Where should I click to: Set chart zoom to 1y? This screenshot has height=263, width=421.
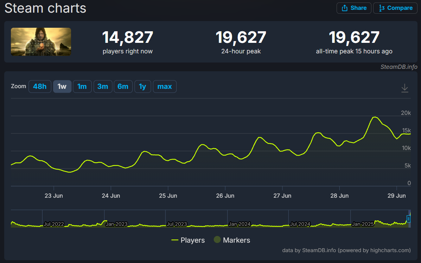point(142,87)
